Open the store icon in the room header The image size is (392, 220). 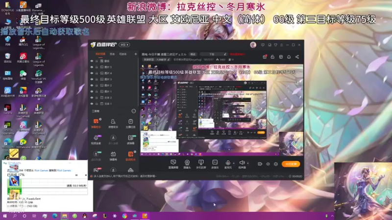pos(281,57)
